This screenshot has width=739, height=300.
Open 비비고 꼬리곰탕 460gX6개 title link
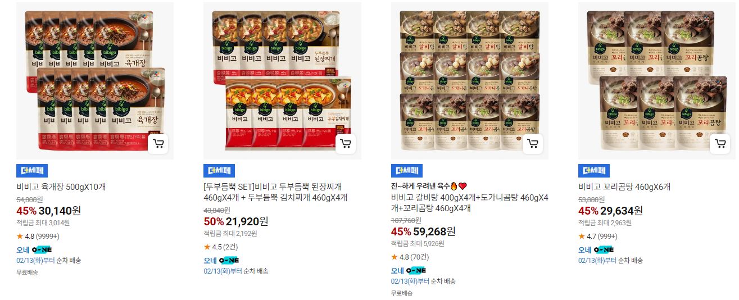(624, 187)
